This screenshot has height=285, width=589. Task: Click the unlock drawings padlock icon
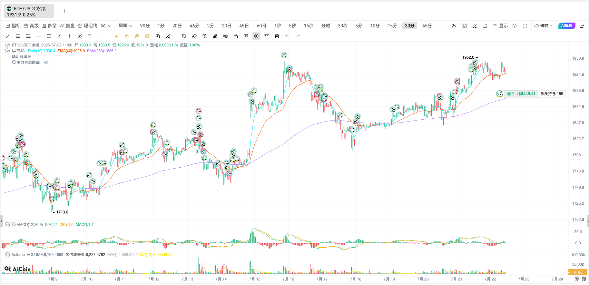236,36
